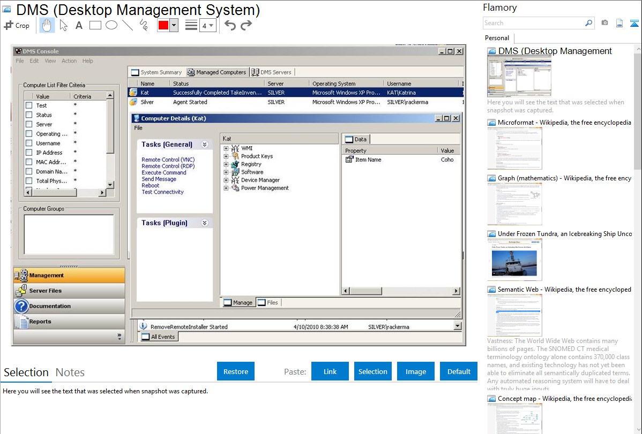Switch to the DMS Servers tab
The image size is (642, 434).
click(x=272, y=72)
